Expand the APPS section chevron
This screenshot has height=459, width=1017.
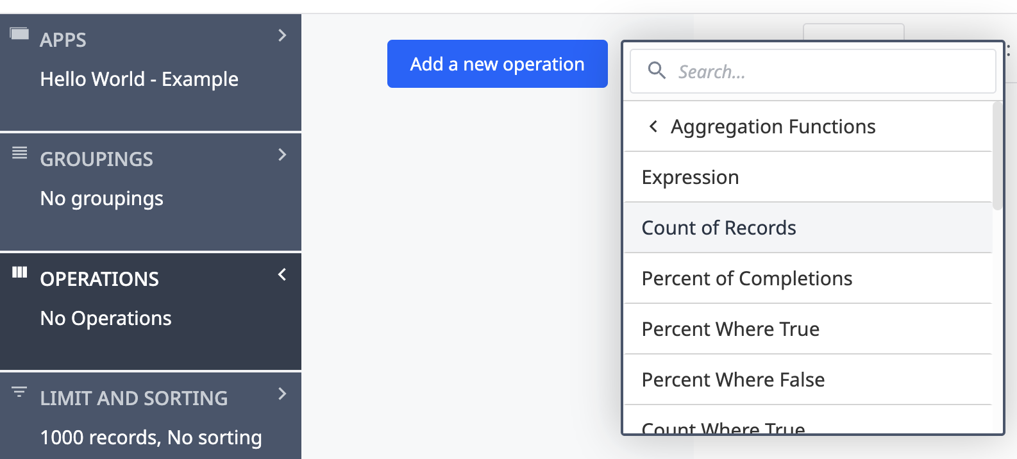coord(282,36)
